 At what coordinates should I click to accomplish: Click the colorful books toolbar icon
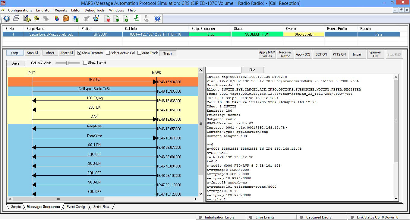pos(56,19)
